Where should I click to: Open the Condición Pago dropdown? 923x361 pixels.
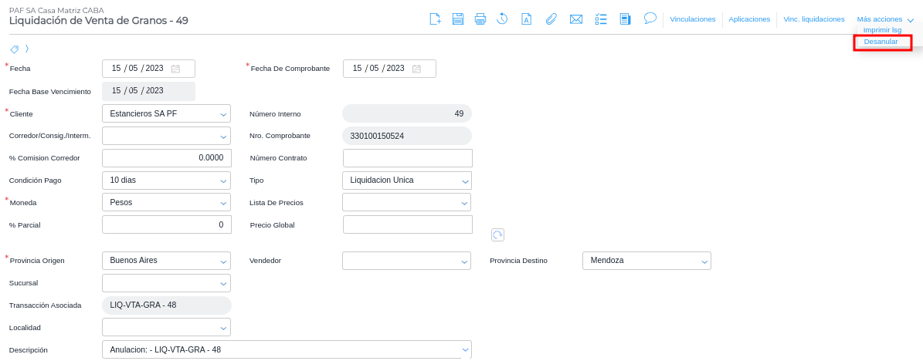(x=223, y=180)
